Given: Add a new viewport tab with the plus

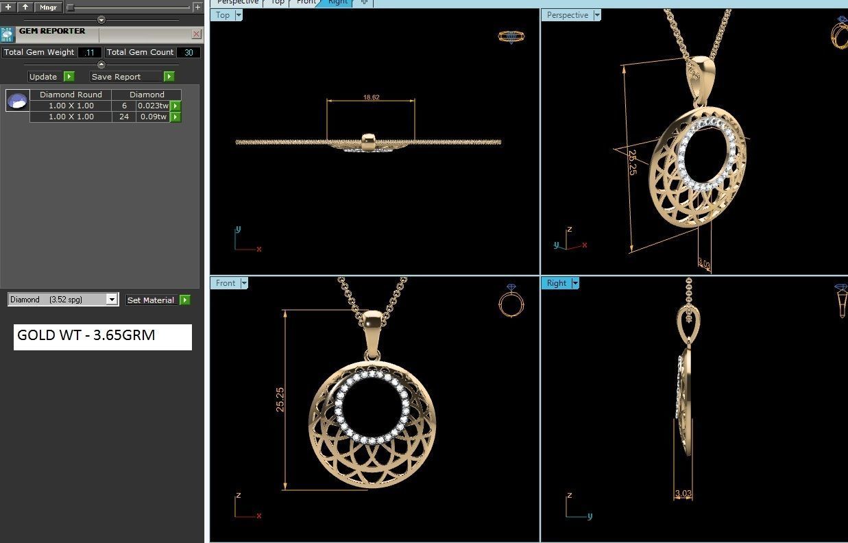Looking at the screenshot, I should 364,2.
